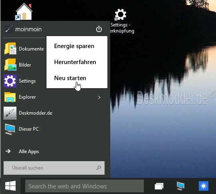Open Dieser PC monitor icon
Image resolution: width=216 pixels, height=194 pixels.
click(10, 129)
